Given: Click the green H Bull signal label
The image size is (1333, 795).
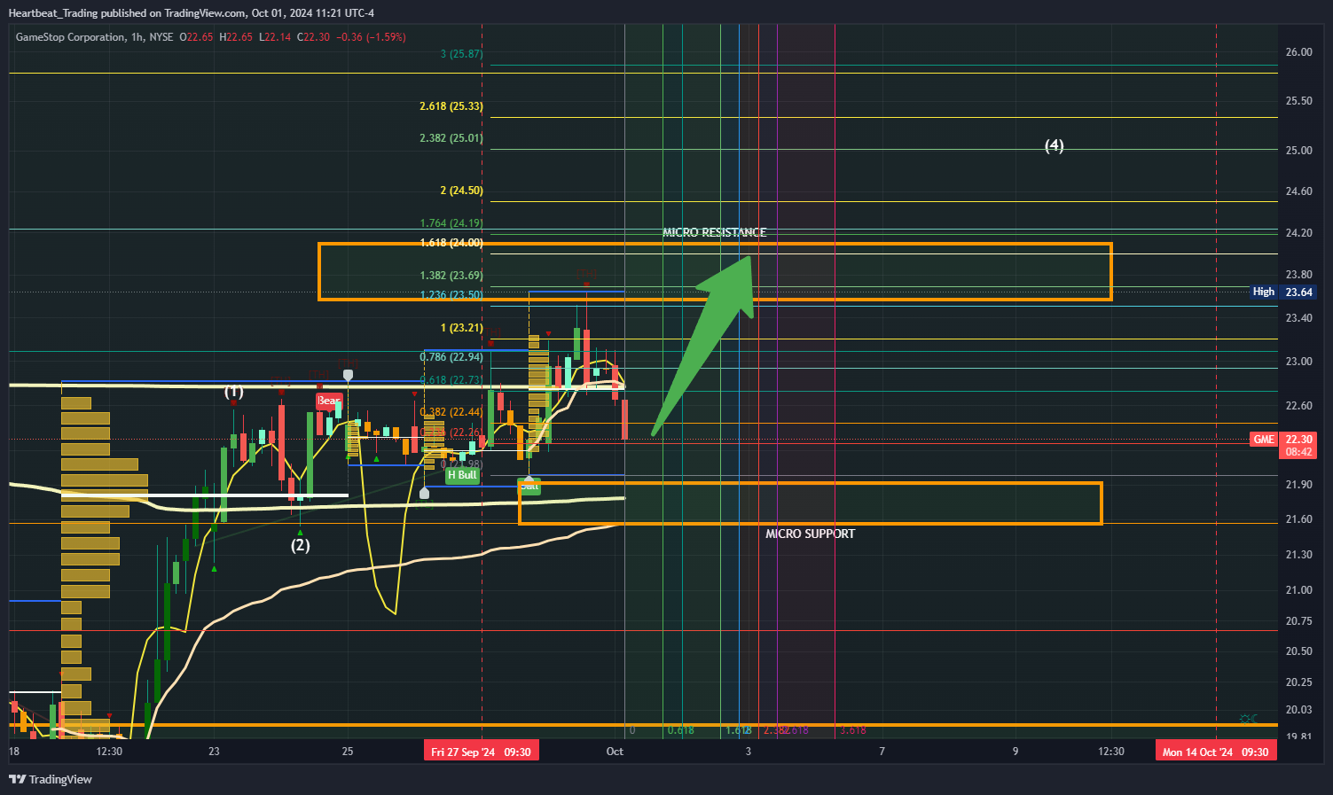Looking at the screenshot, I should point(462,475).
